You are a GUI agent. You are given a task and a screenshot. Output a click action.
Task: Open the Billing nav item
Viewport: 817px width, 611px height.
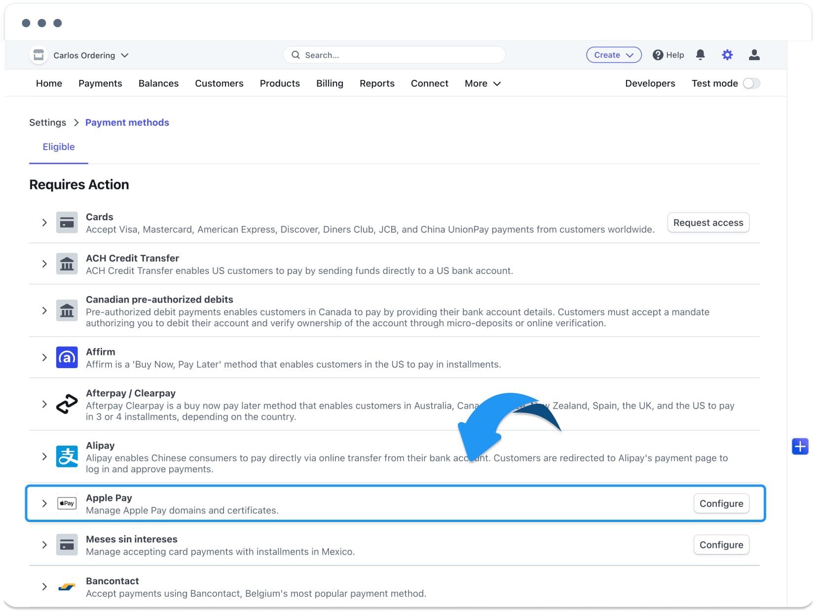click(x=330, y=83)
